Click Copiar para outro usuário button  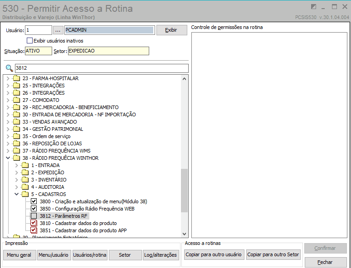(x=214, y=254)
